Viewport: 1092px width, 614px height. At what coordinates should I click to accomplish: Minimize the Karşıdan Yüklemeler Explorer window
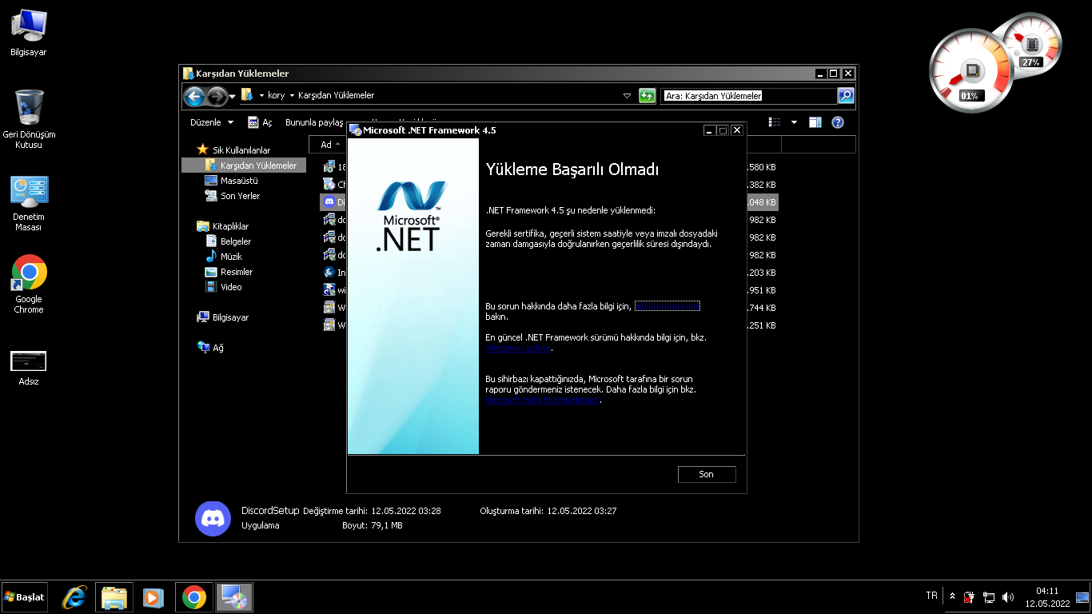click(x=821, y=74)
